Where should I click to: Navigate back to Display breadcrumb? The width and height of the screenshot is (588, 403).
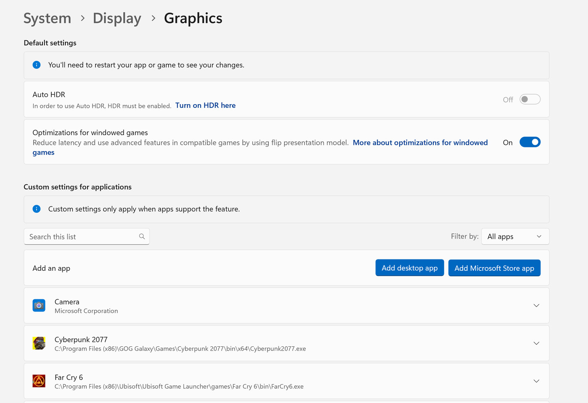(x=117, y=18)
